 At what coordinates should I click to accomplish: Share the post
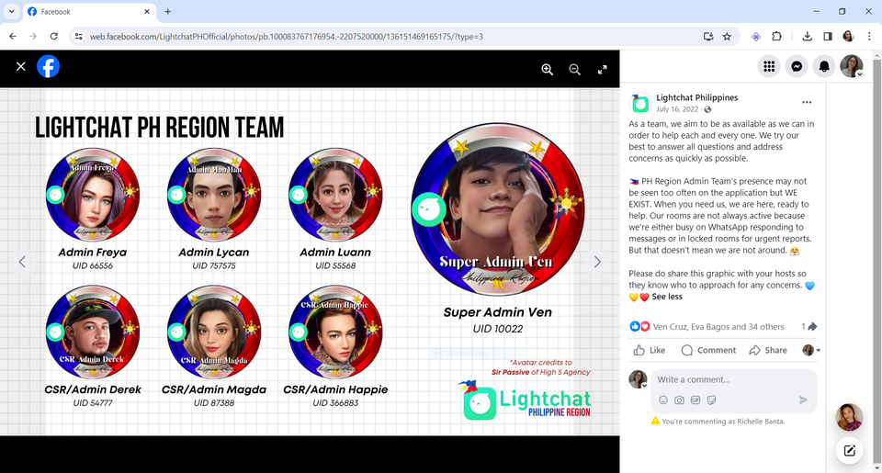pos(768,351)
